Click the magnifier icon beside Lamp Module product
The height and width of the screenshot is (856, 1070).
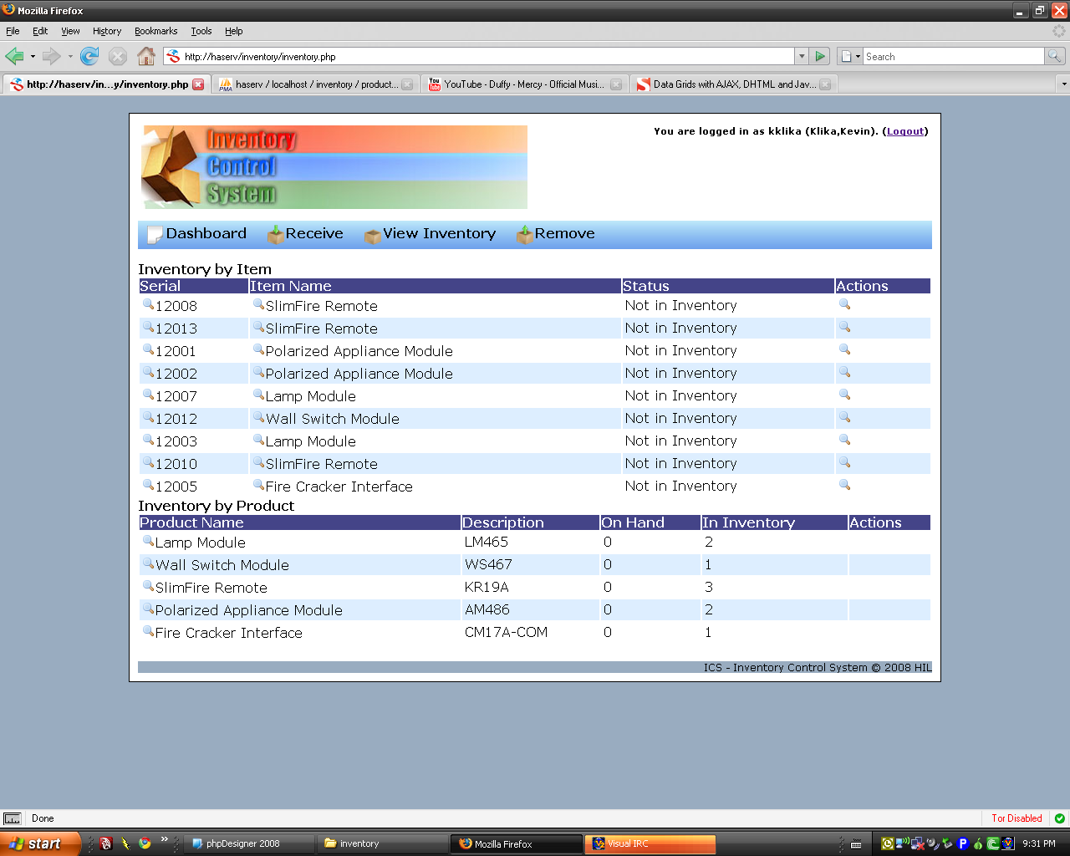pyautogui.click(x=148, y=541)
